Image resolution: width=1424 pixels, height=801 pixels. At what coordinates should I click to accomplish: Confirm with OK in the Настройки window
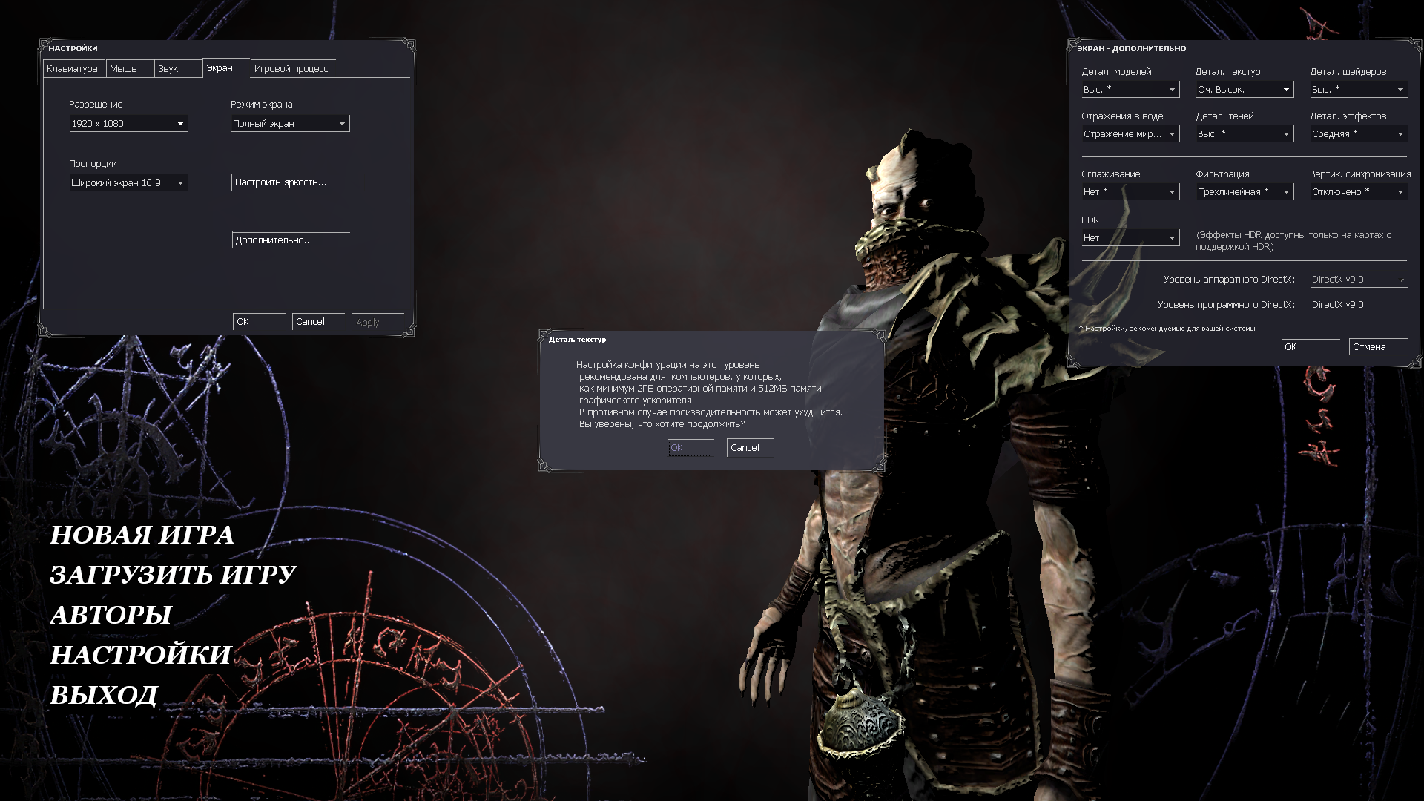259,322
